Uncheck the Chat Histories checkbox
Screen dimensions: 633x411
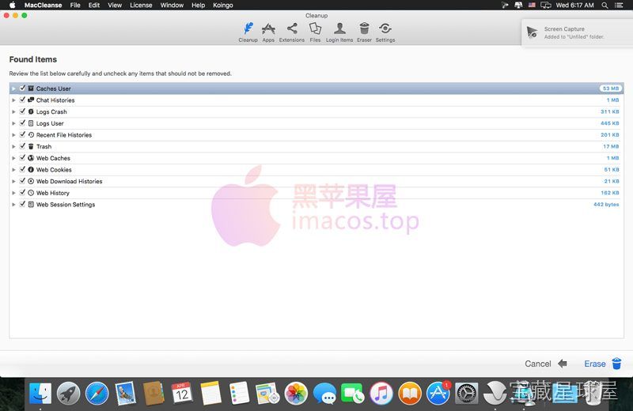click(x=23, y=100)
